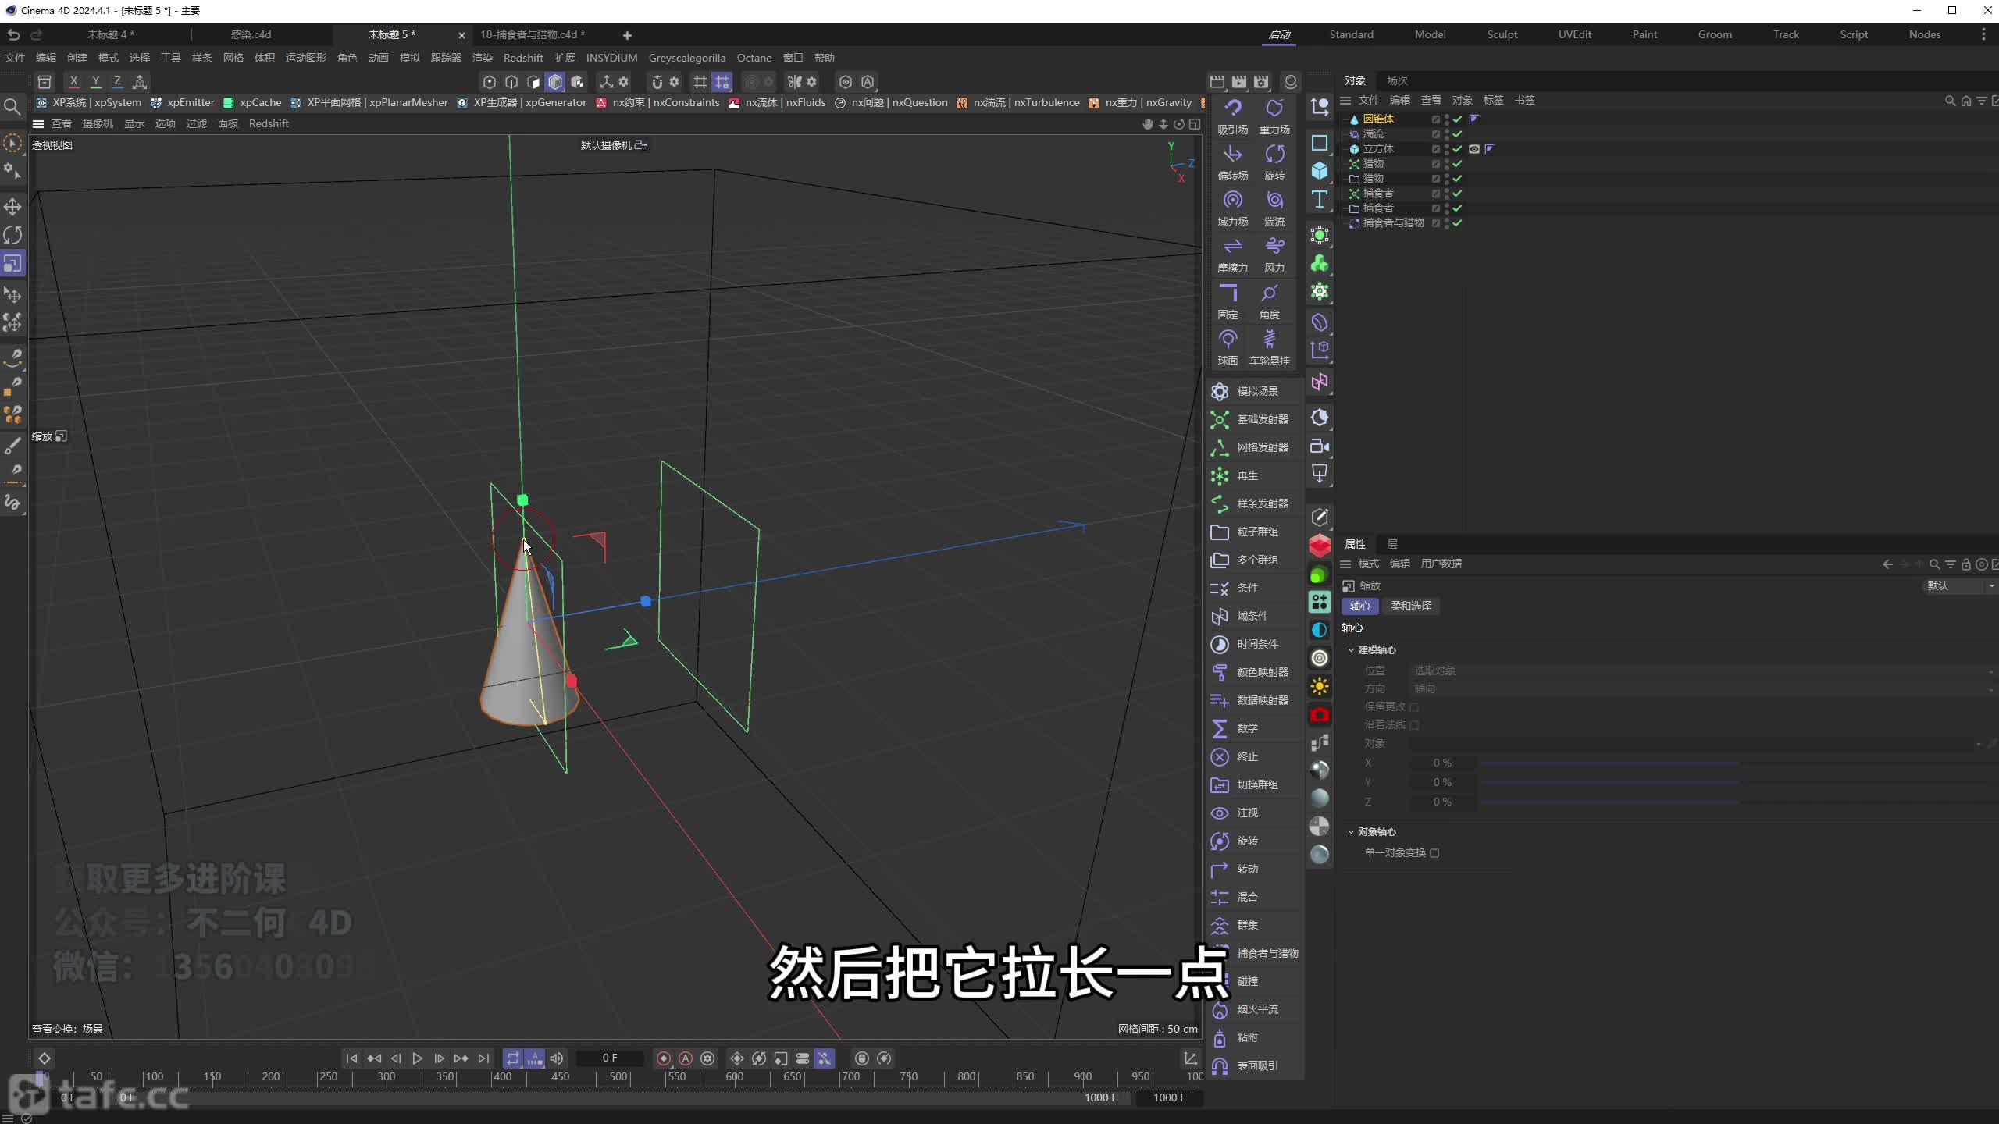
Task: Add the 域力场 field force
Action: click(1232, 208)
